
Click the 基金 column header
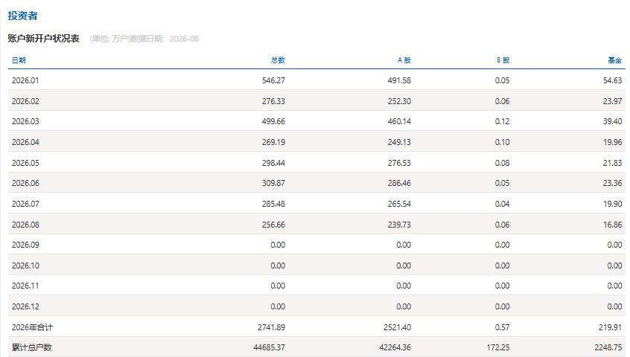click(614, 60)
